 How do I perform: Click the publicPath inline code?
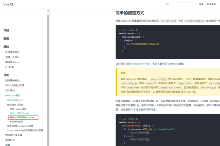[x=133, y=87]
